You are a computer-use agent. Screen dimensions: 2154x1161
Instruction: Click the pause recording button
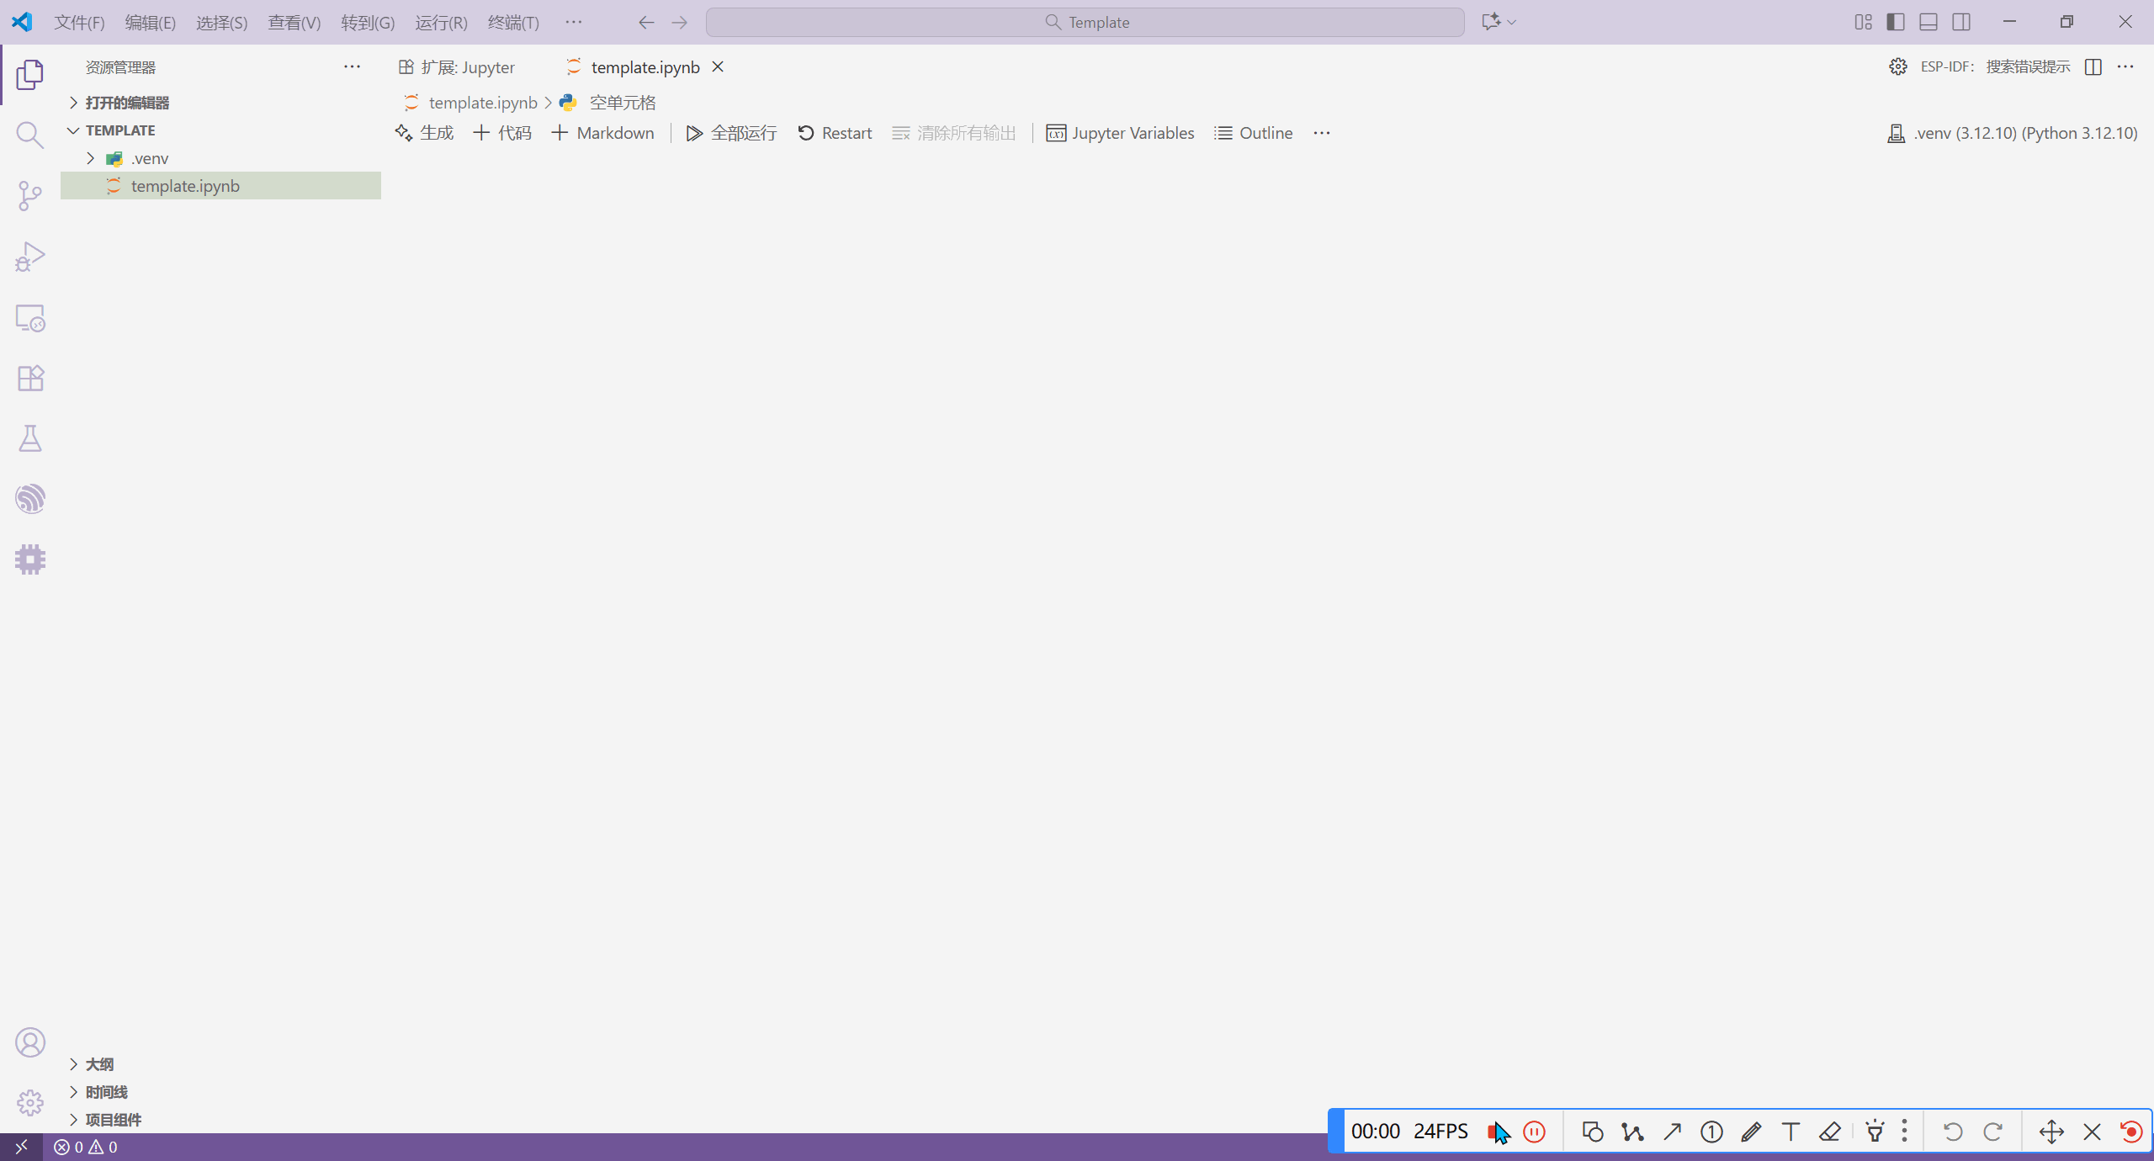(1534, 1132)
